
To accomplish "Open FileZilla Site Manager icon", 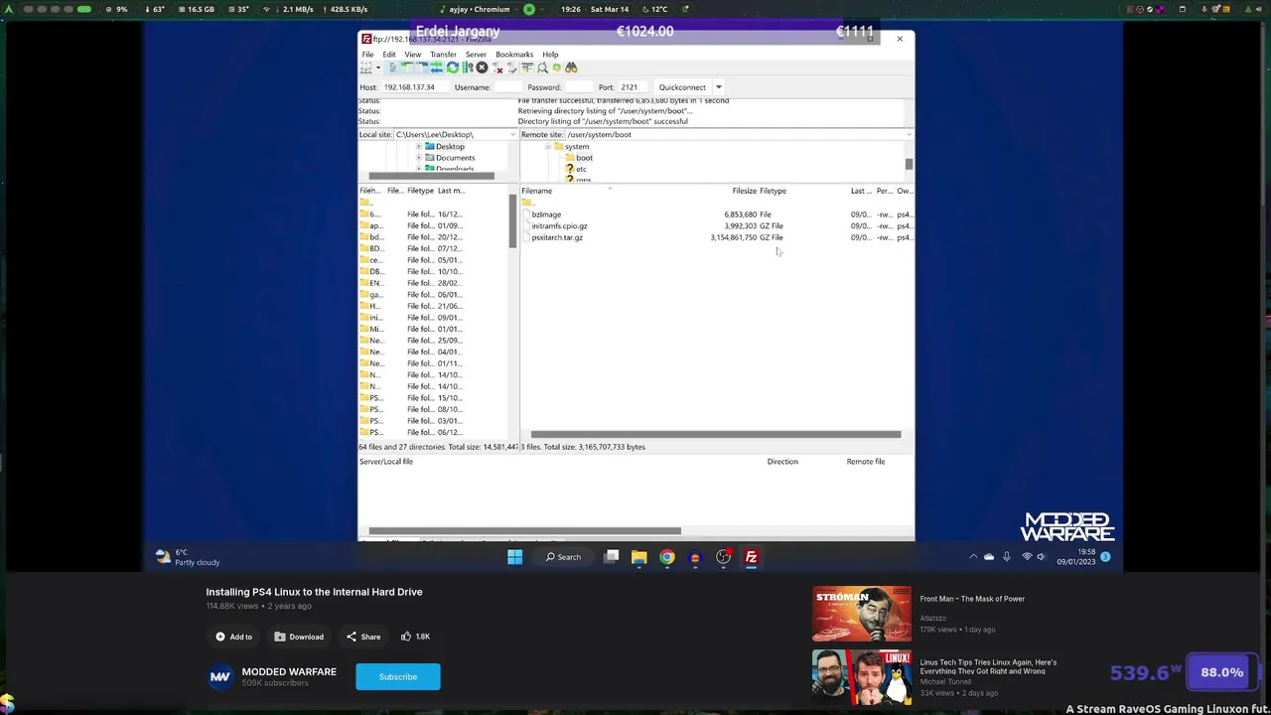I will click(x=366, y=68).
